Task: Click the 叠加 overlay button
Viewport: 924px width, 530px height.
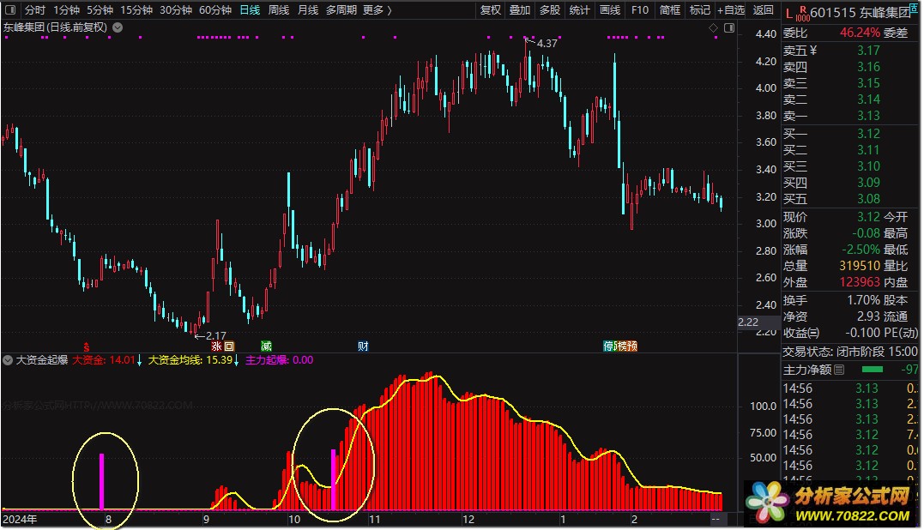Action: (520, 10)
